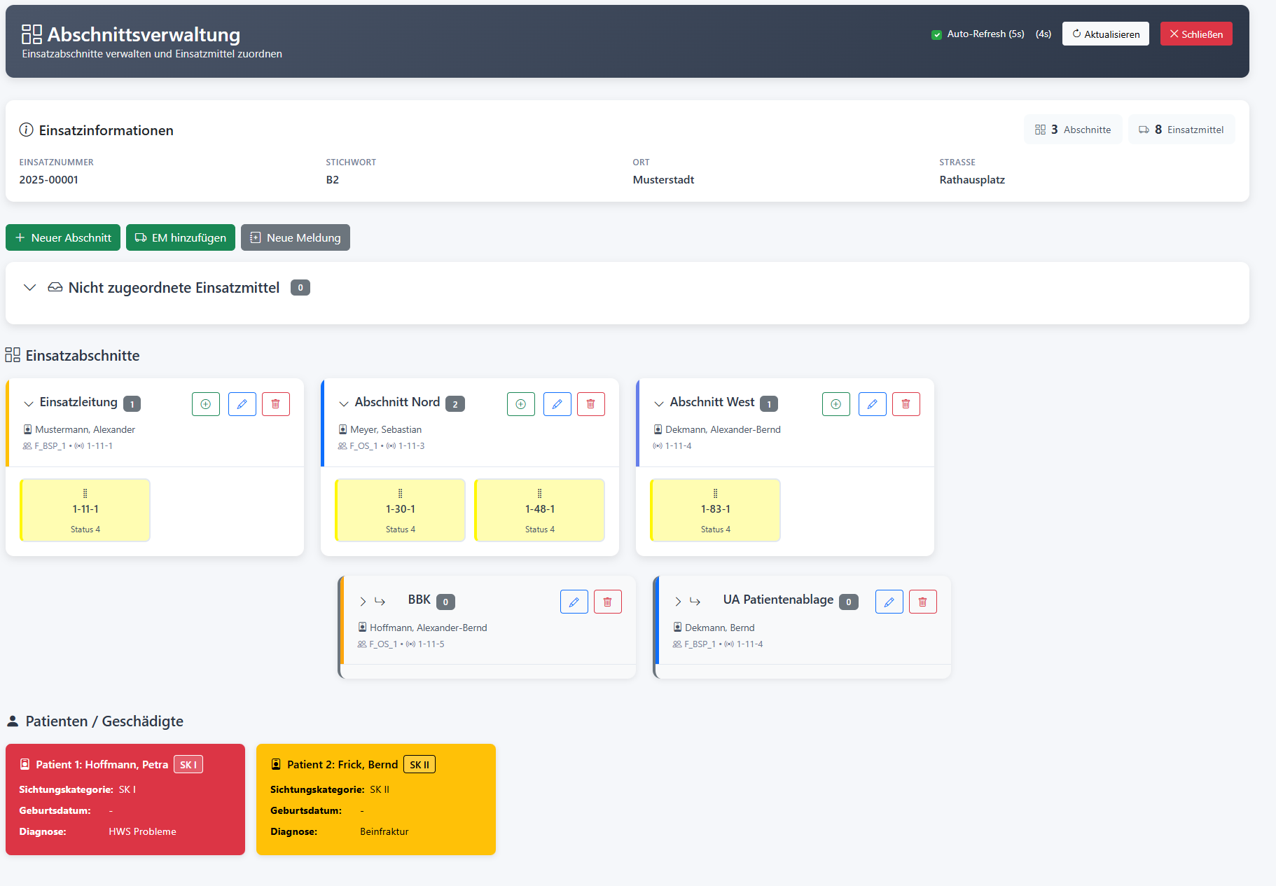The width and height of the screenshot is (1276, 886).
Task: Click the add icon in Abschnitt West
Action: coord(835,404)
